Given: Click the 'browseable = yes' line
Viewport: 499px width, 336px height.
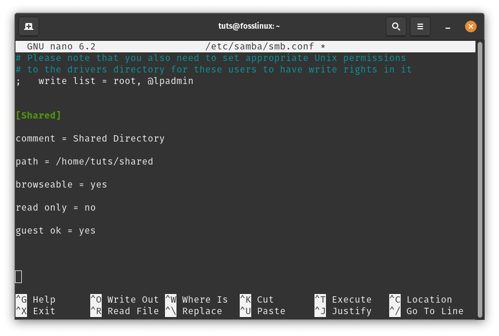Looking at the screenshot, I should pyautogui.click(x=62, y=185).
